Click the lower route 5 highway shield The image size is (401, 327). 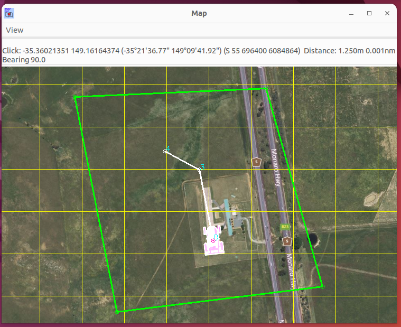287,241
